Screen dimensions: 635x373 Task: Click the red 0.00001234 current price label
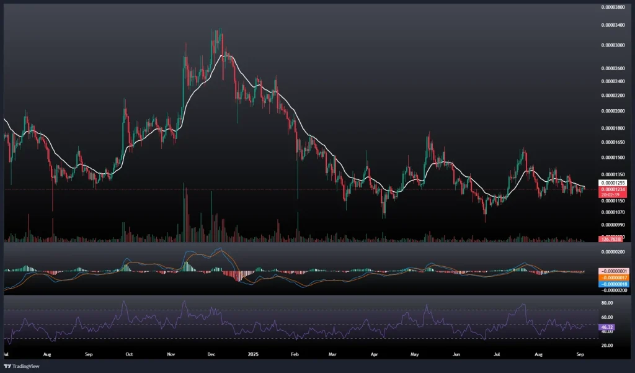(x=613, y=190)
